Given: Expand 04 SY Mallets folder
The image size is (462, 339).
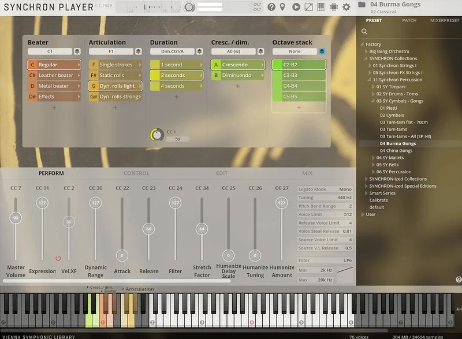Looking at the screenshot, I should pyautogui.click(x=373, y=158).
